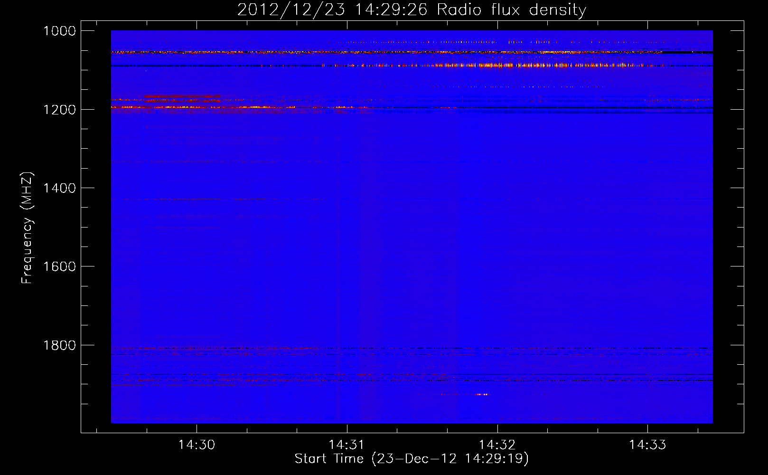Click the 14:33 time tick label

[647, 445]
